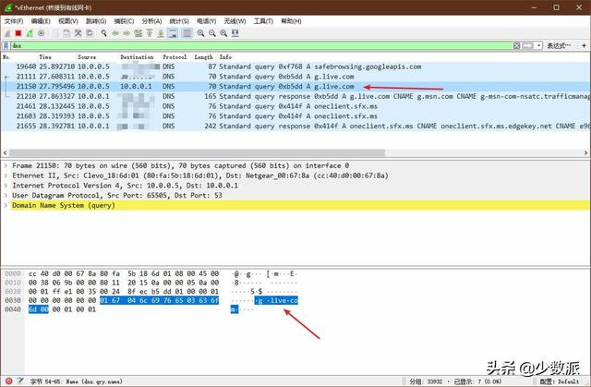The image size is (591, 387).
Task: Click the plus button to add filter
Action: (584, 45)
